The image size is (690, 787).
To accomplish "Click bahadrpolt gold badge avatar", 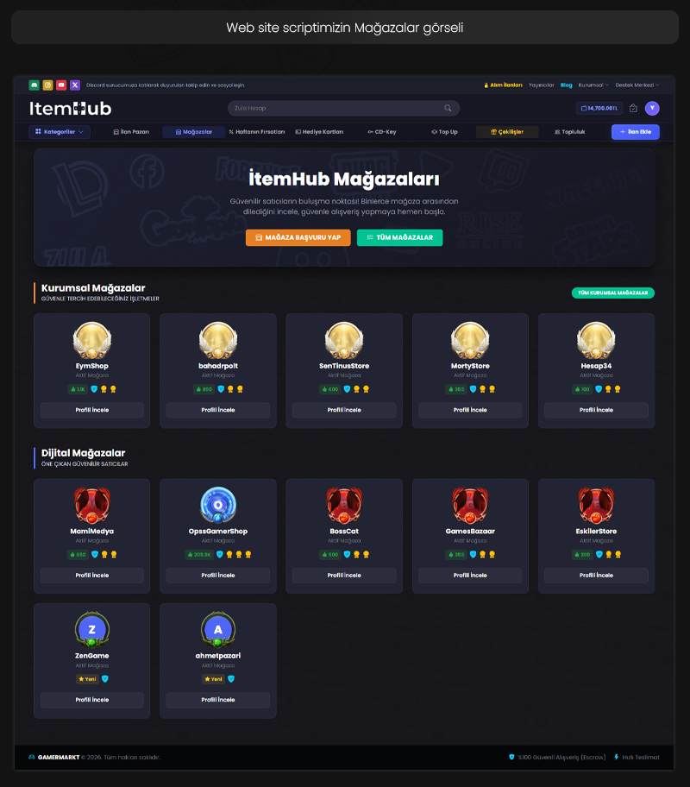I will pos(218,341).
